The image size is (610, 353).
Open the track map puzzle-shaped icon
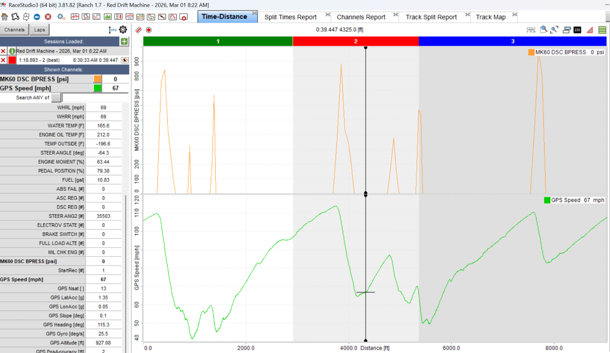(15, 17)
